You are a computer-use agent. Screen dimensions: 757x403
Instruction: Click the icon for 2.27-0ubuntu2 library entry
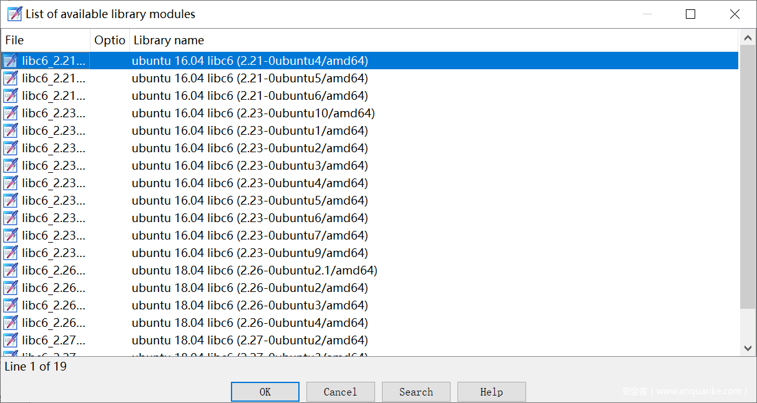click(x=11, y=340)
